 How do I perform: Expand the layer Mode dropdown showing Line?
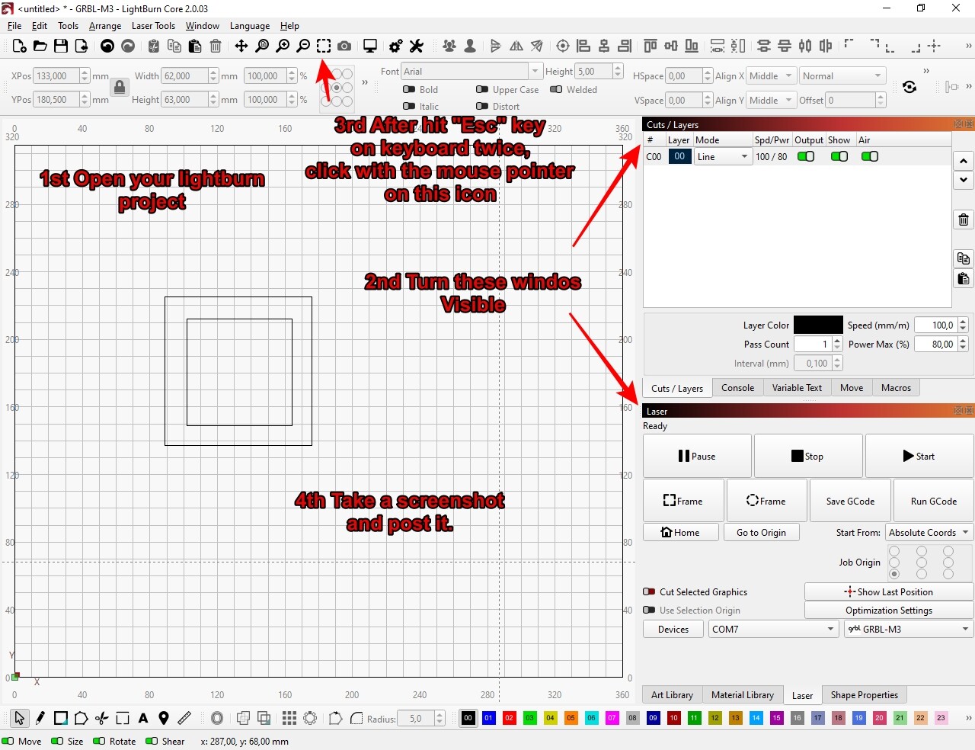click(x=723, y=157)
